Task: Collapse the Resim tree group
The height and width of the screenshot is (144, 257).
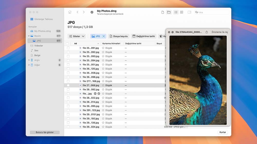Action: pos(29,36)
